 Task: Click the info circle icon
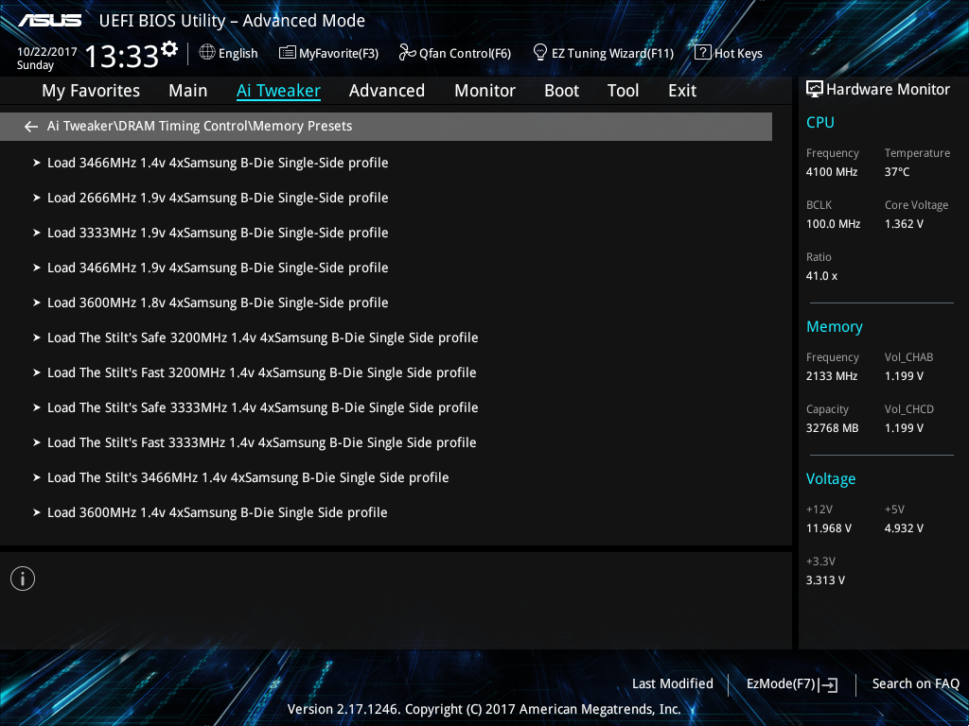(x=23, y=579)
